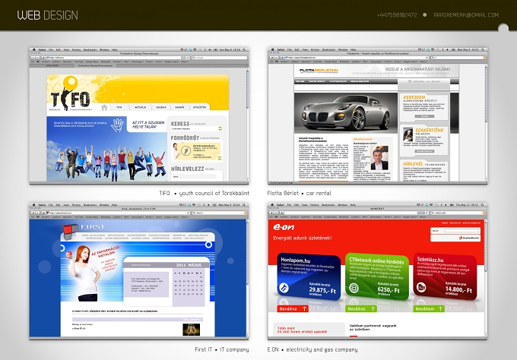Click the Spotlight icon in the TIFO window's menu bar

pos(244,49)
